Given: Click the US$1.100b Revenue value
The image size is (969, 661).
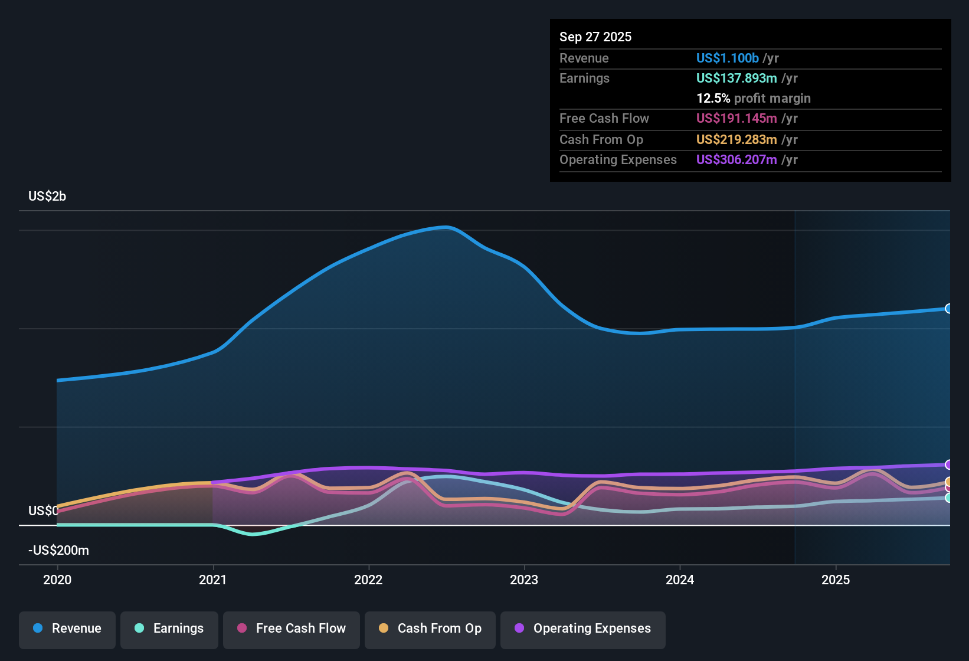Looking at the screenshot, I should click(x=727, y=58).
